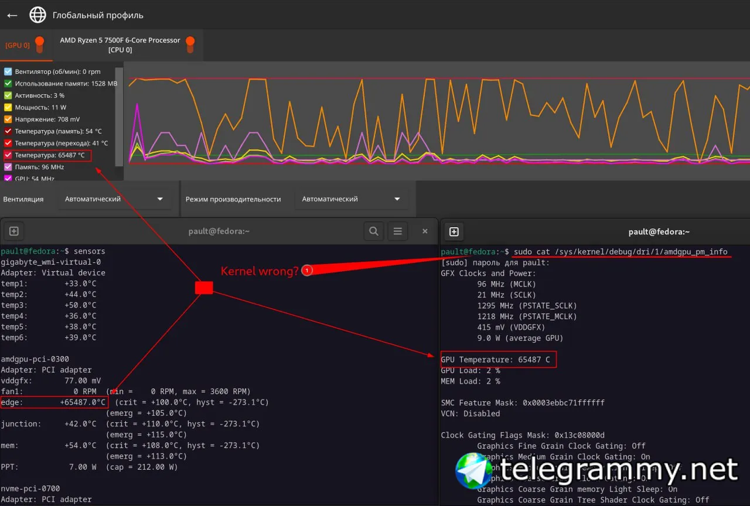This screenshot has width=750, height=506.
Task: Click the Clock Gating Flags Mask line
Action: pos(523,435)
